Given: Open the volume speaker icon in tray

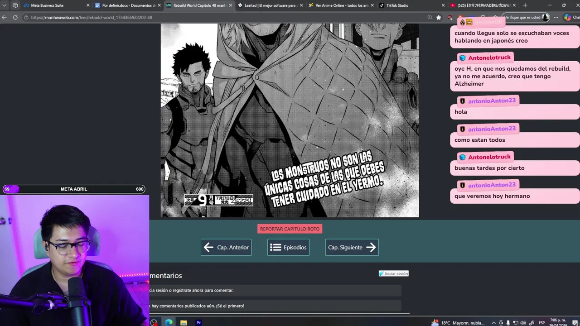Looking at the screenshot, I should point(523,323).
